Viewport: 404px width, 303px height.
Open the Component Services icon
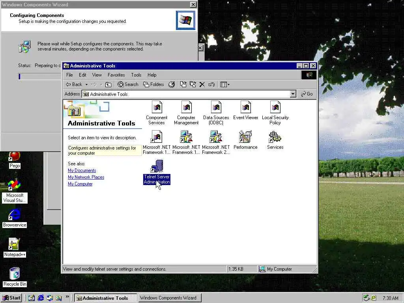[x=156, y=113]
